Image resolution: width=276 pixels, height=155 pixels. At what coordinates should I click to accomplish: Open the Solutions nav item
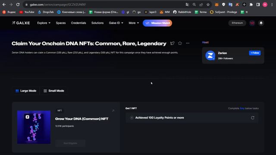(x=97, y=23)
